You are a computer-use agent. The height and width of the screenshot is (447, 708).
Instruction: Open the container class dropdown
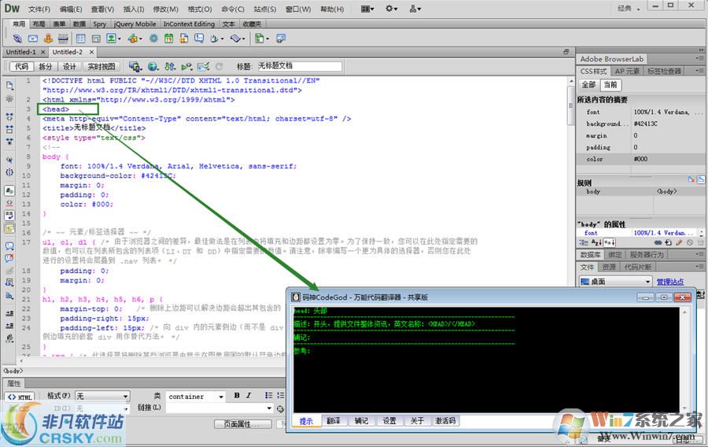219,397
